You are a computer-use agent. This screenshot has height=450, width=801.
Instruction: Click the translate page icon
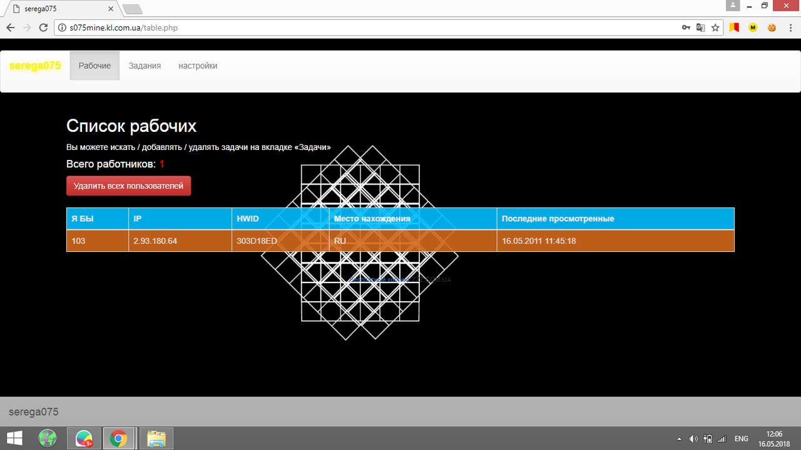[x=701, y=27]
